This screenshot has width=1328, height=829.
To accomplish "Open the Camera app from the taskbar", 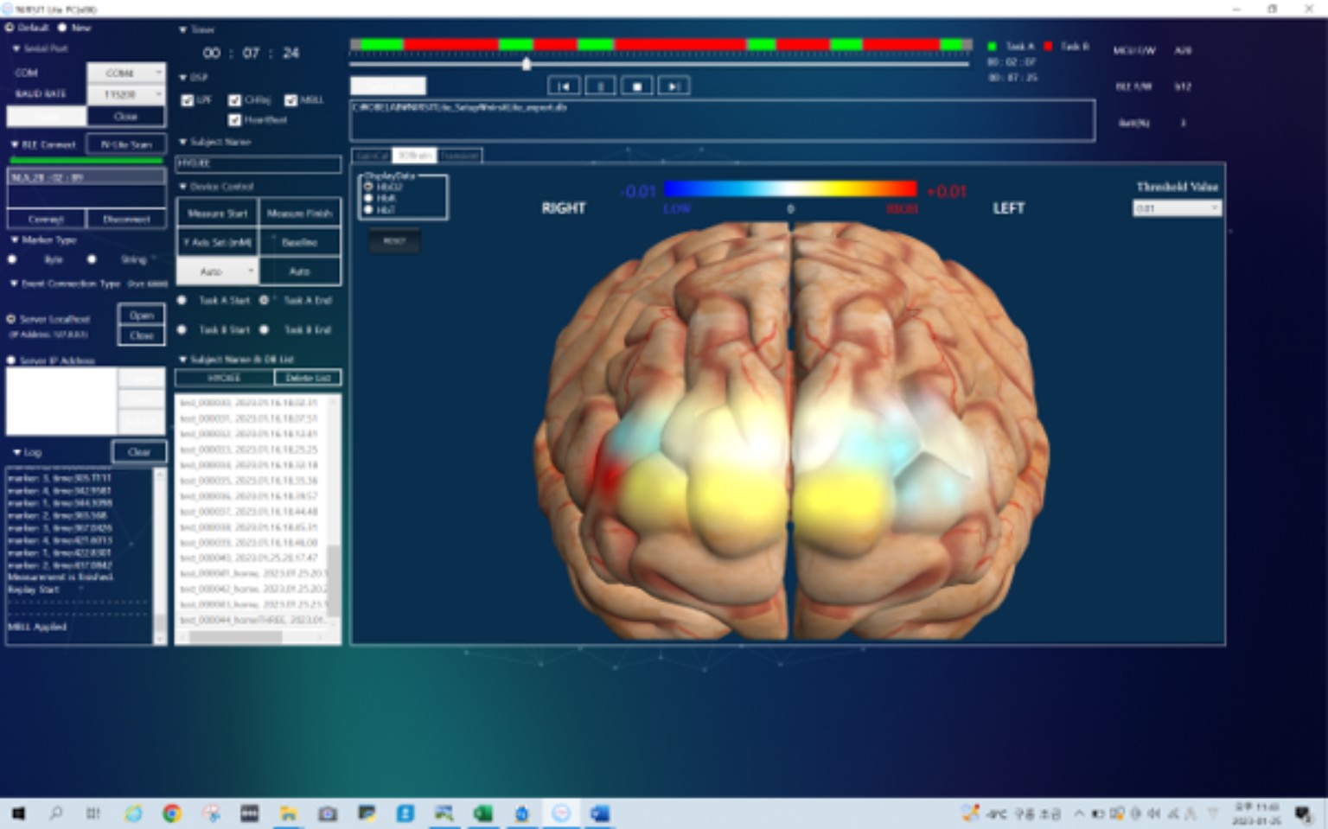I will pos(327,813).
